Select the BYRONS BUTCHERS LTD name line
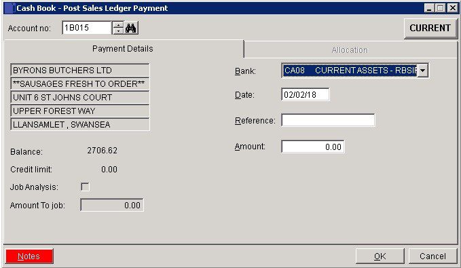461x268 pixels. (80, 71)
